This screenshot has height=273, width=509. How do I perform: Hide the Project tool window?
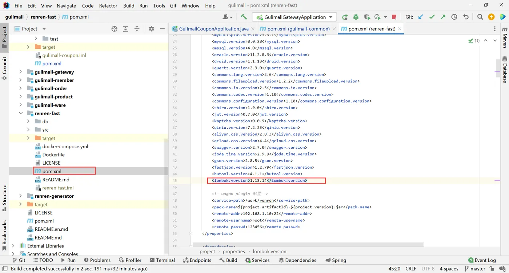point(163,29)
